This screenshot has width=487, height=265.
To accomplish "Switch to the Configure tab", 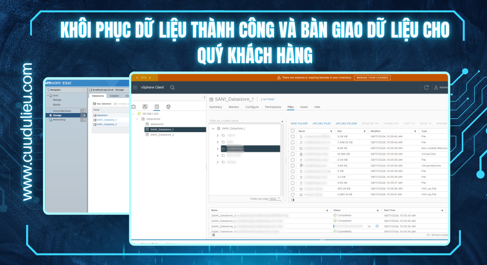I will (x=252, y=107).
